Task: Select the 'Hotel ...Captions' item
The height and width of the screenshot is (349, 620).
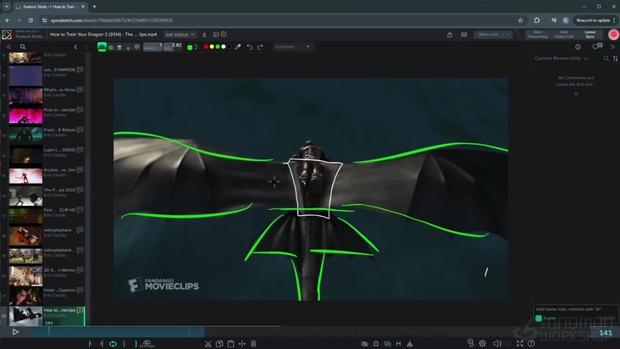Action: click(x=47, y=296)
